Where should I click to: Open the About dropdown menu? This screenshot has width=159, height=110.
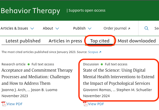tap(57, 29)
